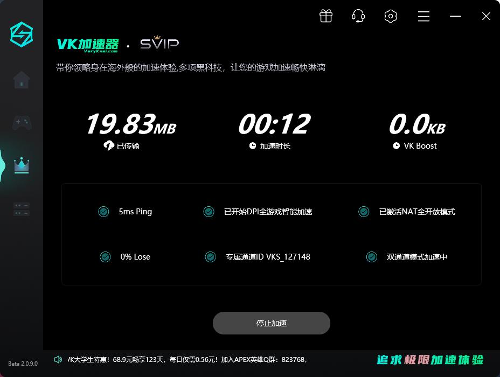Click the speaker announcement icon
The image size is (500, 377).
(x=58, y=359)
